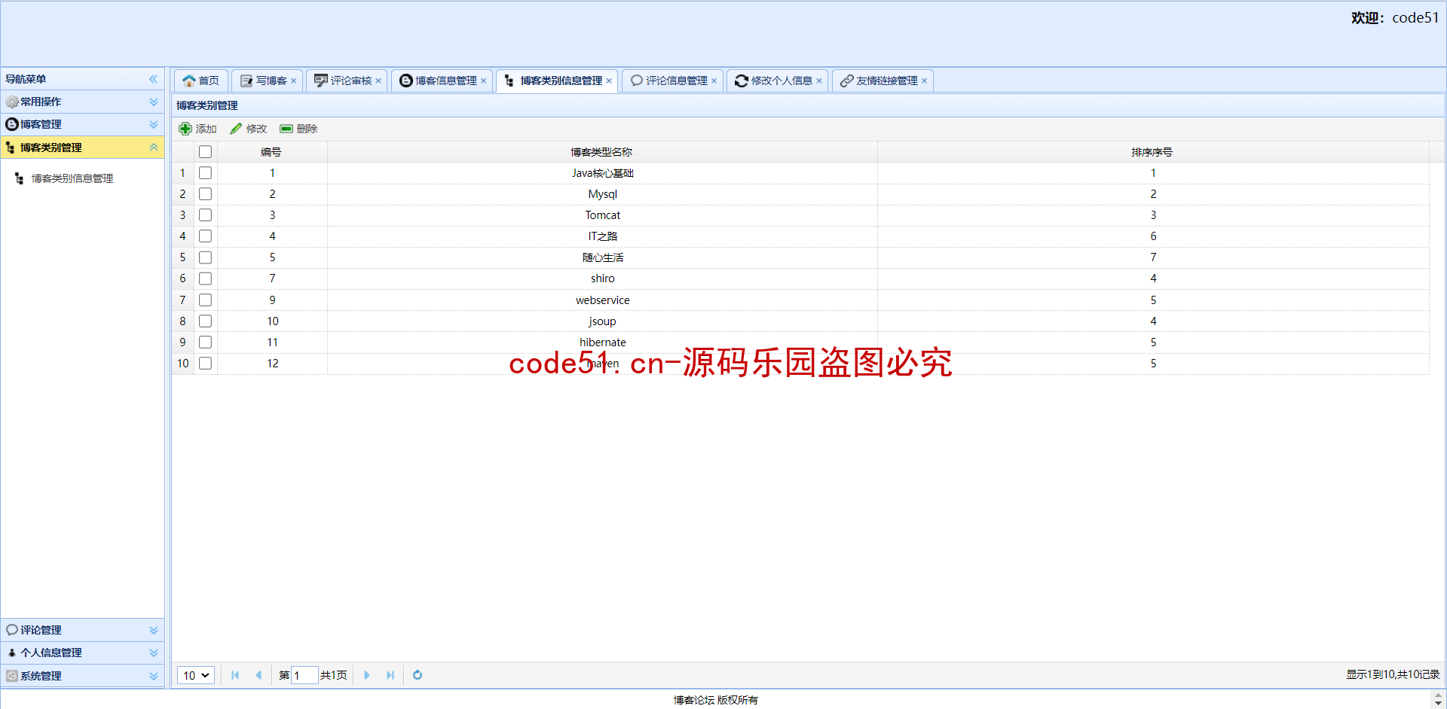Expand the 个人信息管理 accordion panel

pyautogui.click(x=154, y=653)
